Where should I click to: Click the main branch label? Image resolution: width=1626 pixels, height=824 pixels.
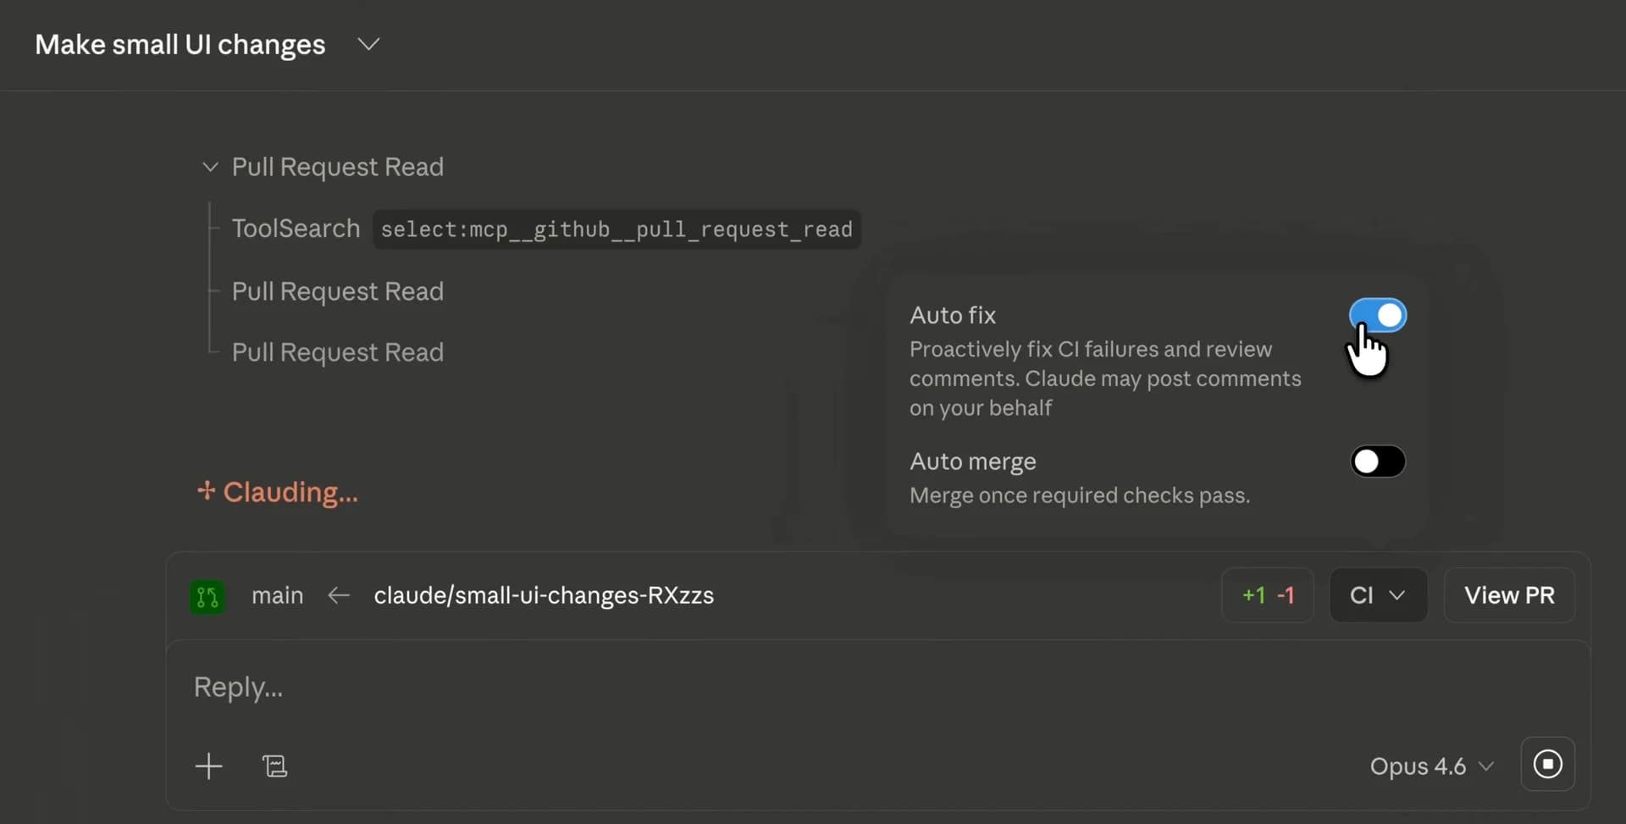click(x=277, y=595)
